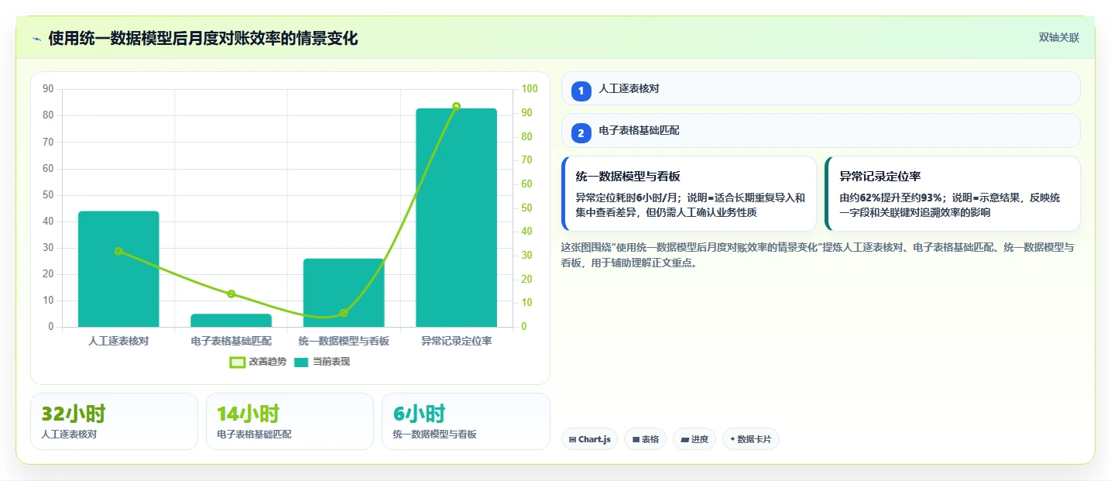Click the trend line point on 统一数据模型与看板
This screenshot has width=1111, height=481.
344,313
